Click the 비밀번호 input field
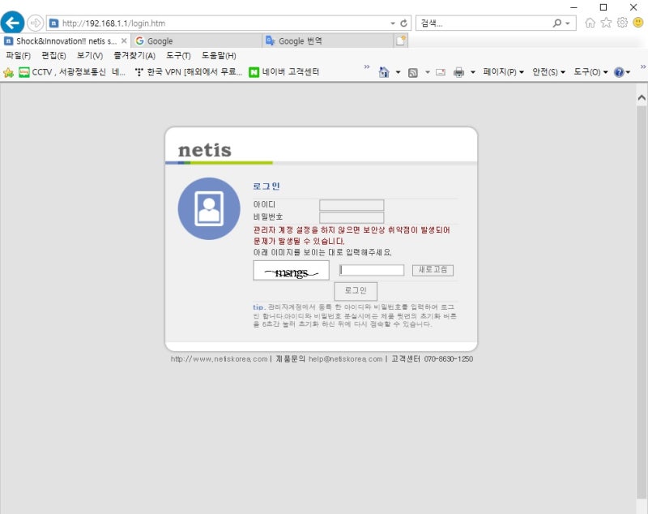 (x=352, y=217)
